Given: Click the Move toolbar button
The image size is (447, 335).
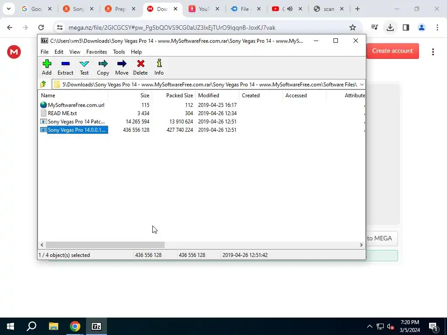Looking at the screenshot, I should click(x=122, y=67).
